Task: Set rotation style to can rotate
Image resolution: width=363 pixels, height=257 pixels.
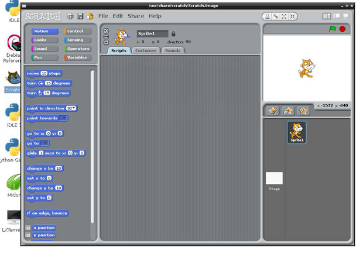Action: [x=106, y=31]
